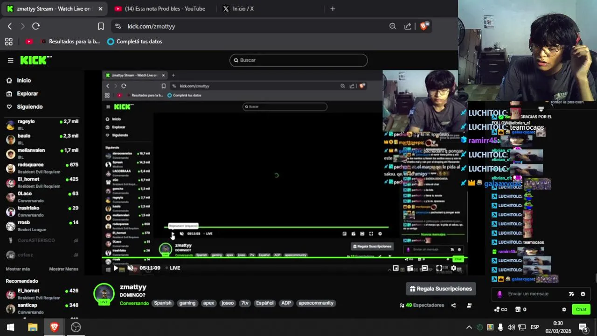
Task: Play the zmattyy stream
Action: point(116,268)
